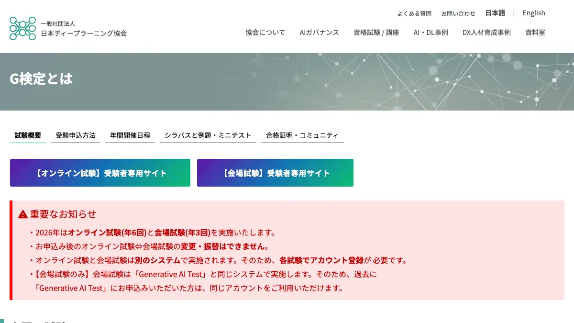574x323 pixels.
Task: Open AIガバナンス menu
Action: click(319, 33)
